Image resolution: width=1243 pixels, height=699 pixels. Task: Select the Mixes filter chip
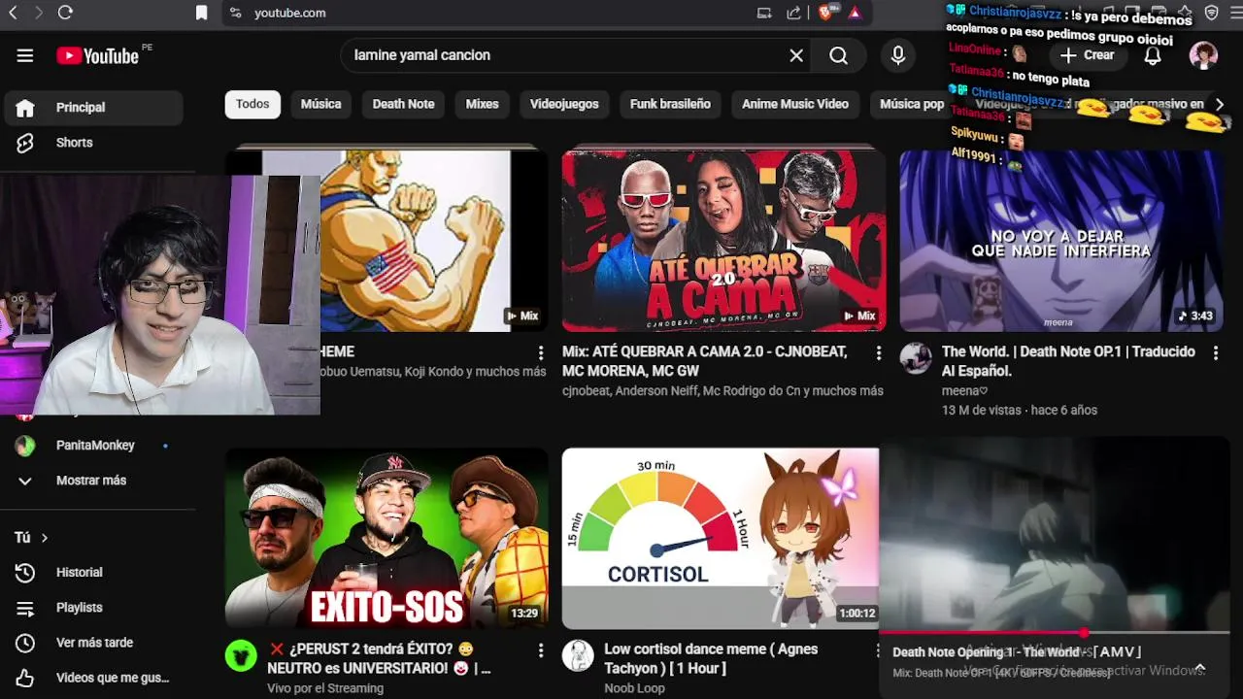click(482, 104)
